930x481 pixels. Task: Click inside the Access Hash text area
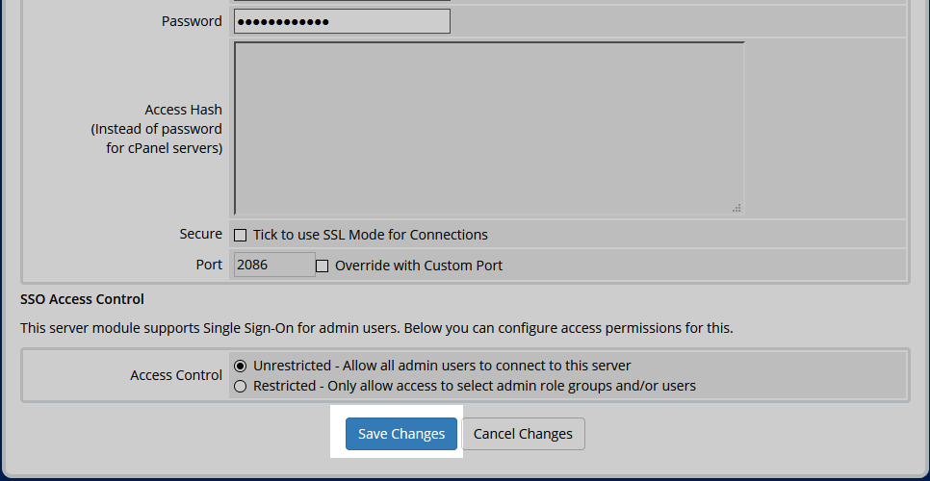point(488,128)
